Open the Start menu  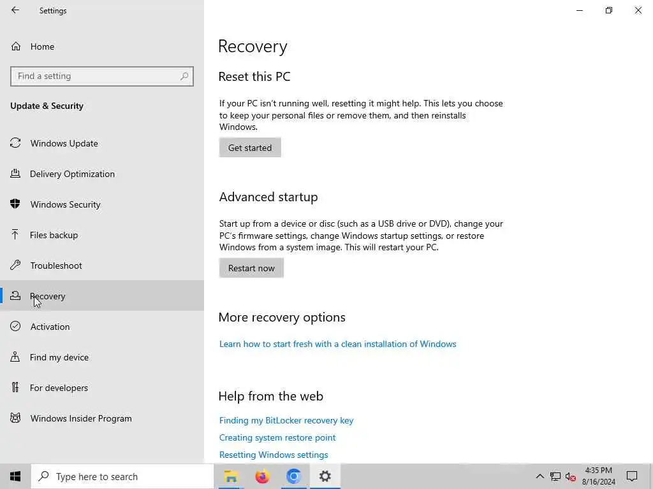click(15, 476)
